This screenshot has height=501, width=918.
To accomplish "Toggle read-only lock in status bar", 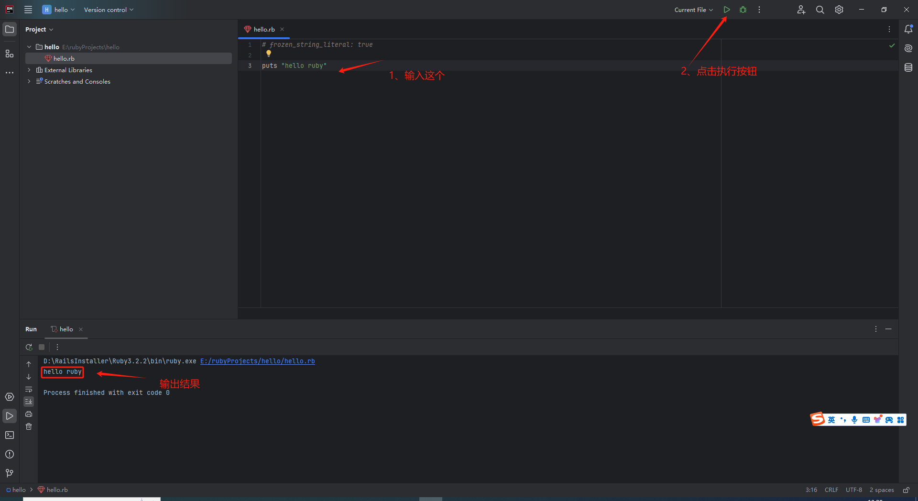I will coord(906,490).
